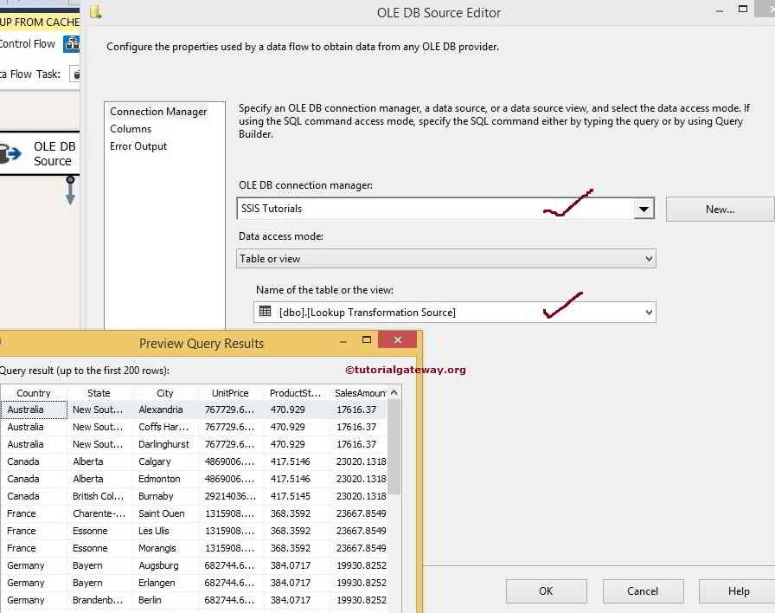Open the OLE DB connection manager dropdown
Image resolution: width=775 pixels, height=613 pixels.
tap(644, 208)
